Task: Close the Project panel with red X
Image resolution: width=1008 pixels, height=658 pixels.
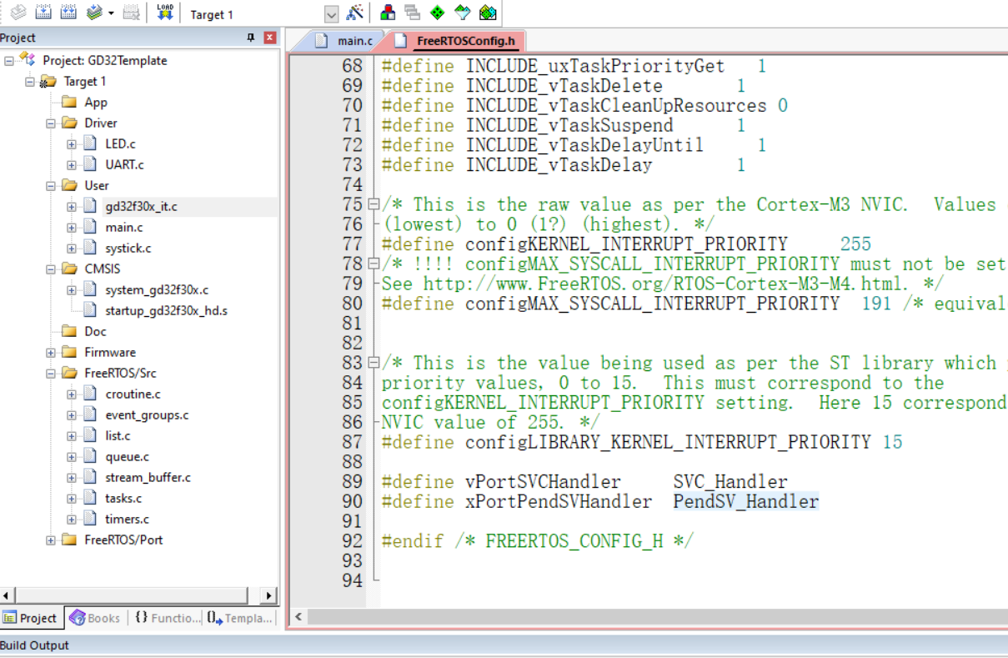Action: coord(269,38)
